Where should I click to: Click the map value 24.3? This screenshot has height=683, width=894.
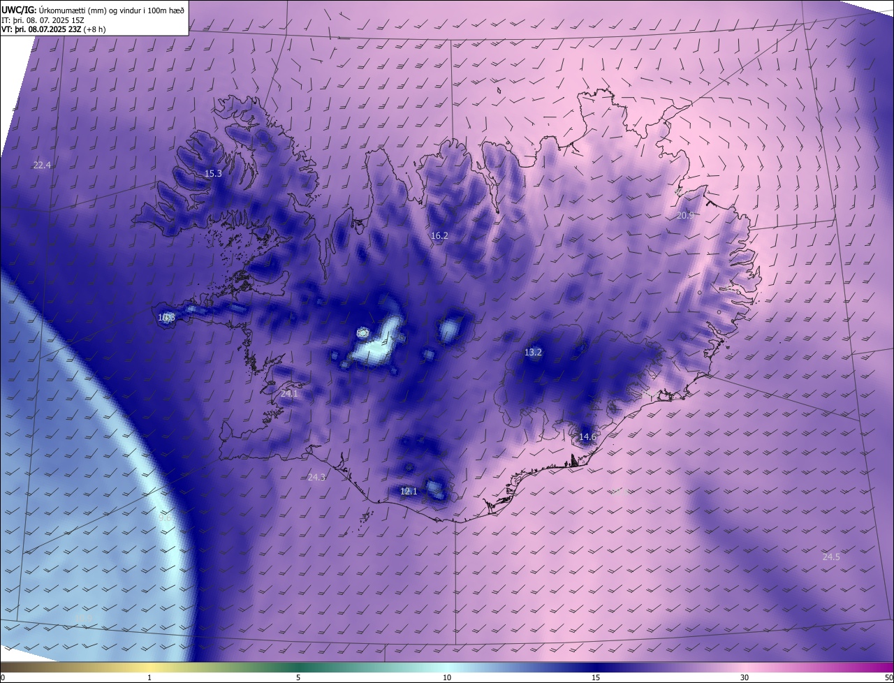[316, 478]
